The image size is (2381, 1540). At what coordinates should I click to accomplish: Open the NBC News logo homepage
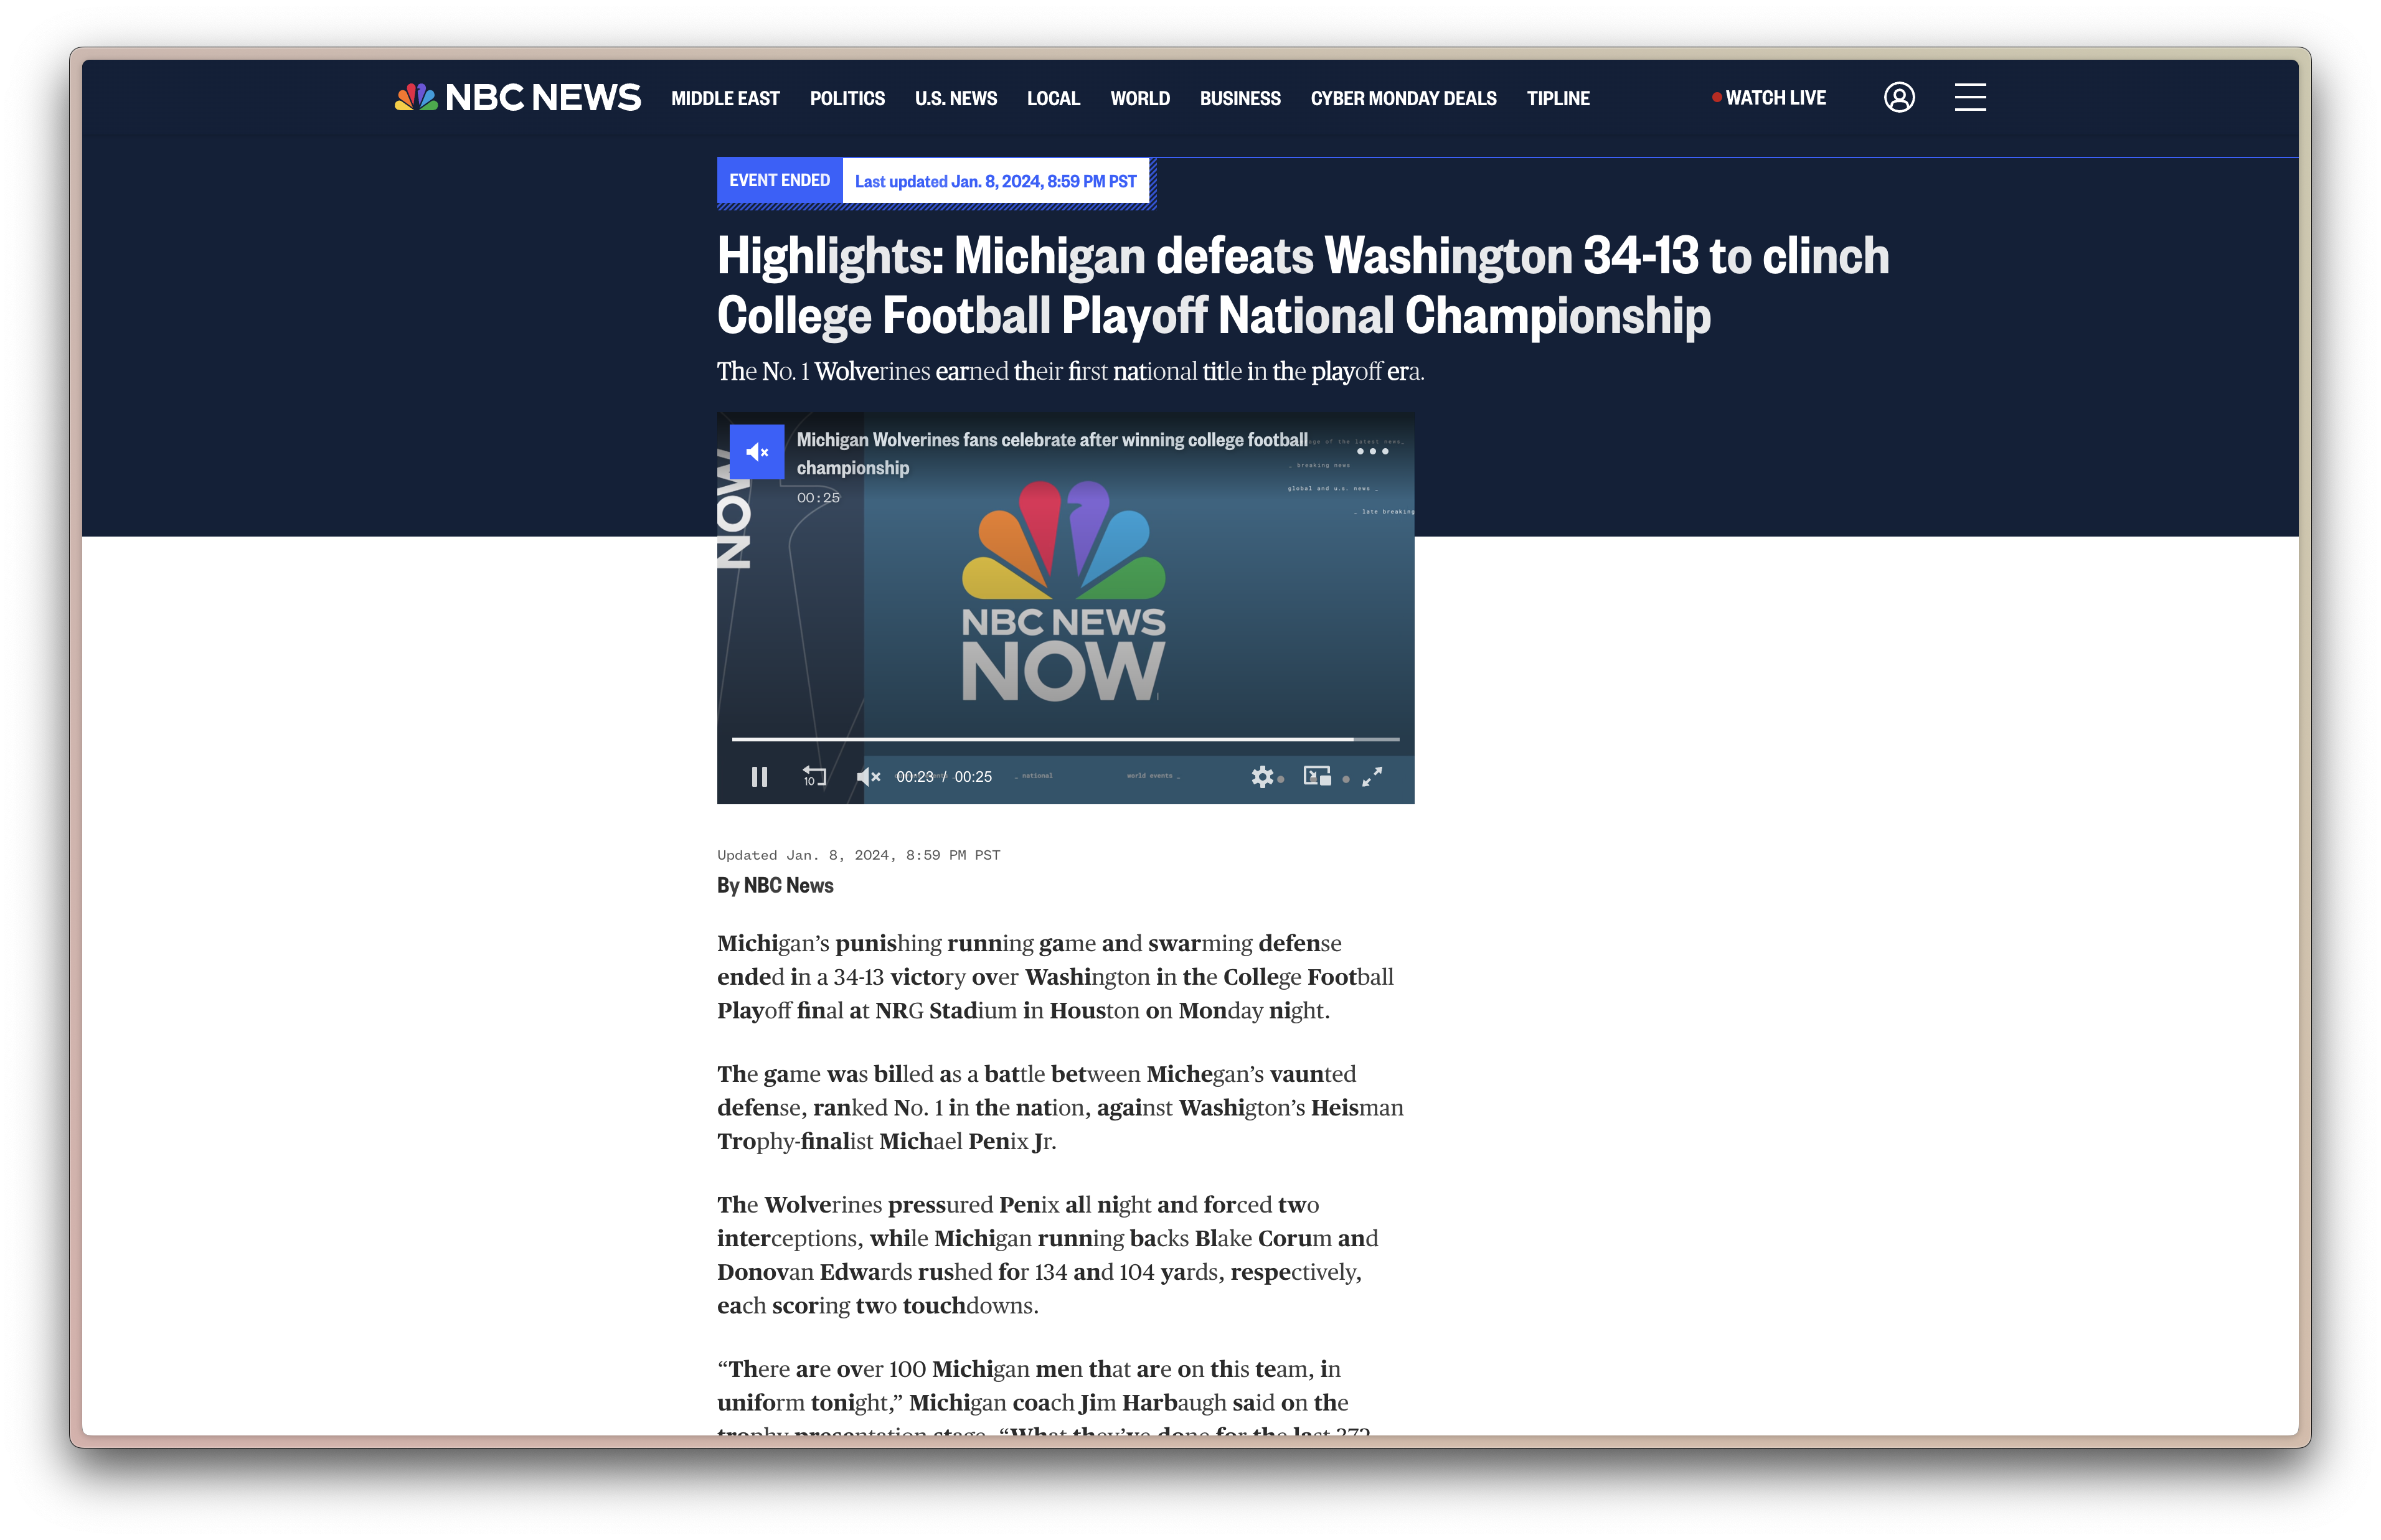click(517, 98)
